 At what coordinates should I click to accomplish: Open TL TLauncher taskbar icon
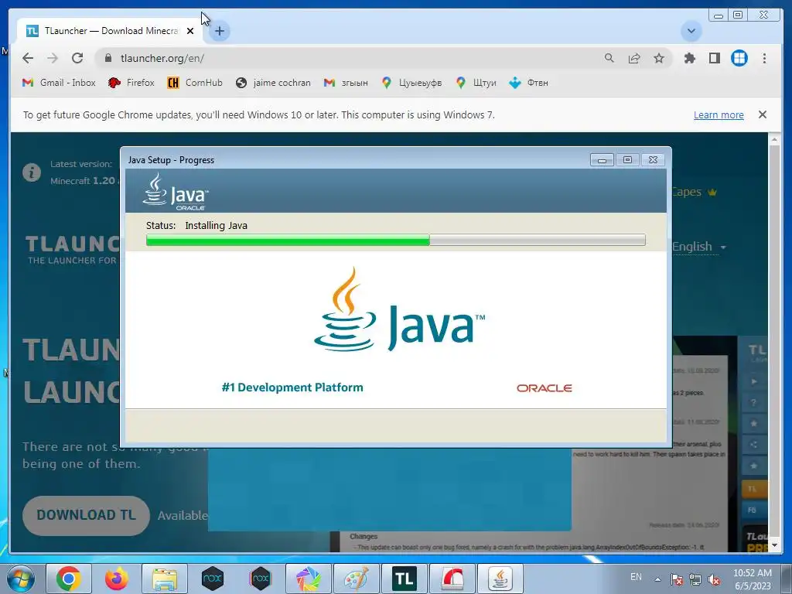point(404,579)
